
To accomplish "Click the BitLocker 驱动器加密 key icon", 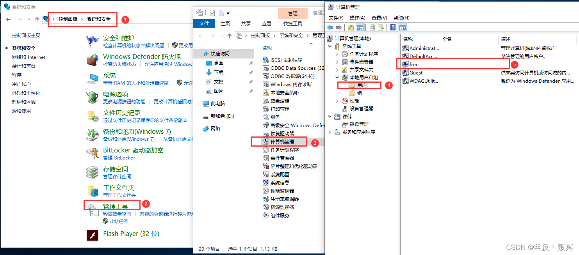I will (93, 153).
